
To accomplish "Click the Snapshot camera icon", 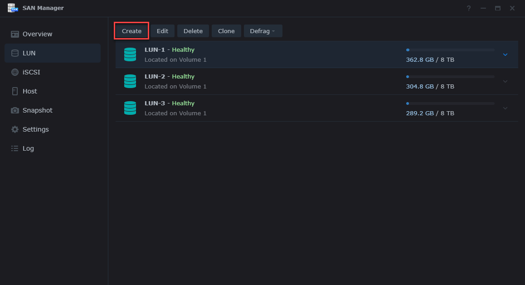I will tap(15, 110).
